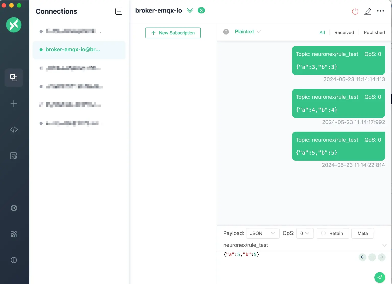Click the disconnect power icon
This screenshot has height=284, width=392.
tap(355, 11)
